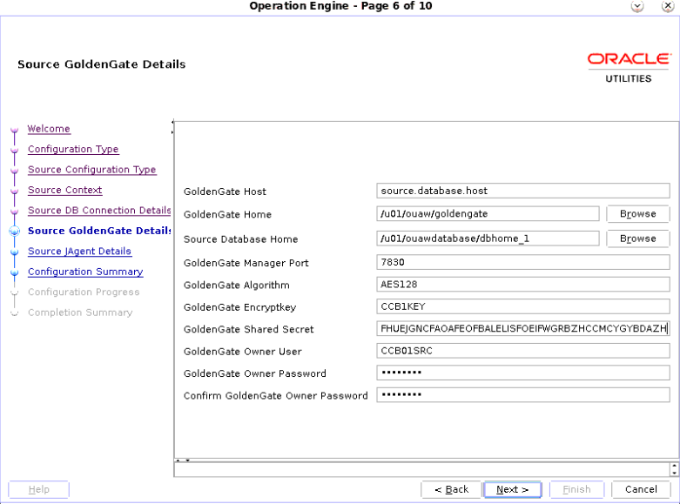Click the GoldenGate Owner User field
Image resolution: width=680 pixels, height=504 pixels.
pyautogui.click(x=523, y=351)
